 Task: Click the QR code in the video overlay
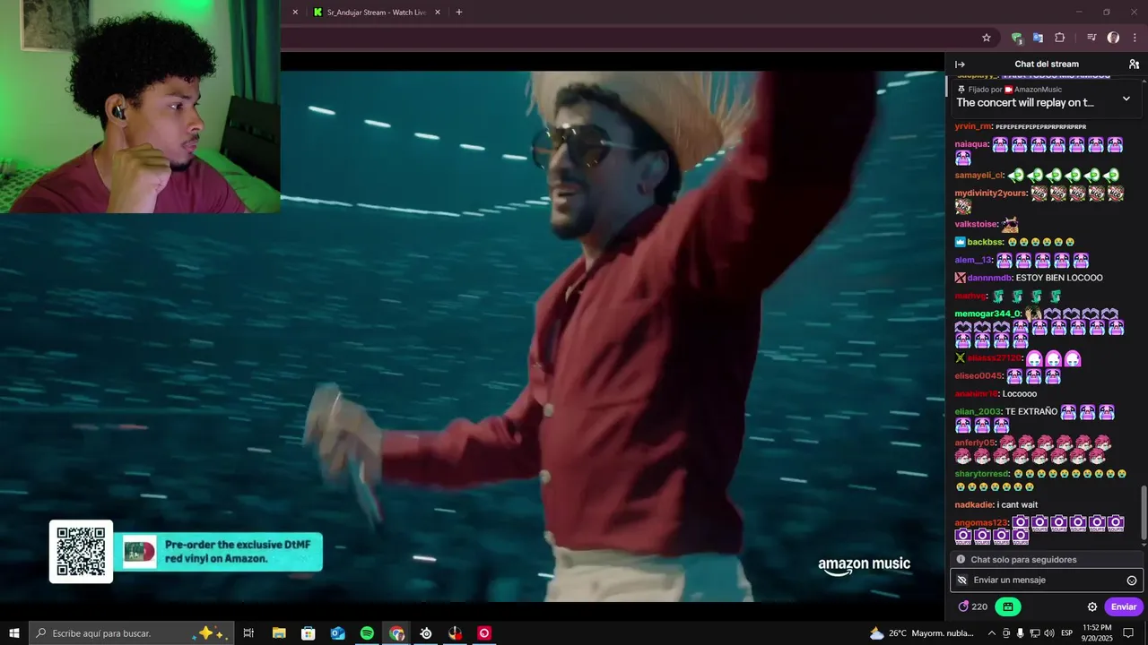tap(81, 552)
